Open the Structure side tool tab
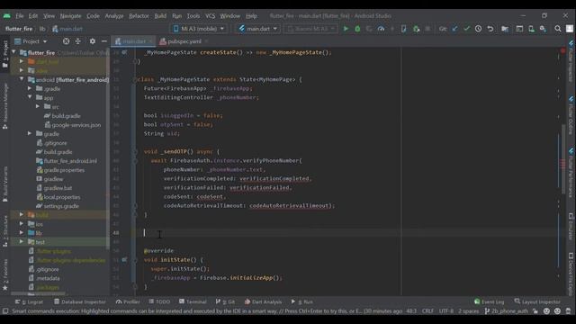Viewport: 576px width, 324px height. (5, 230)
